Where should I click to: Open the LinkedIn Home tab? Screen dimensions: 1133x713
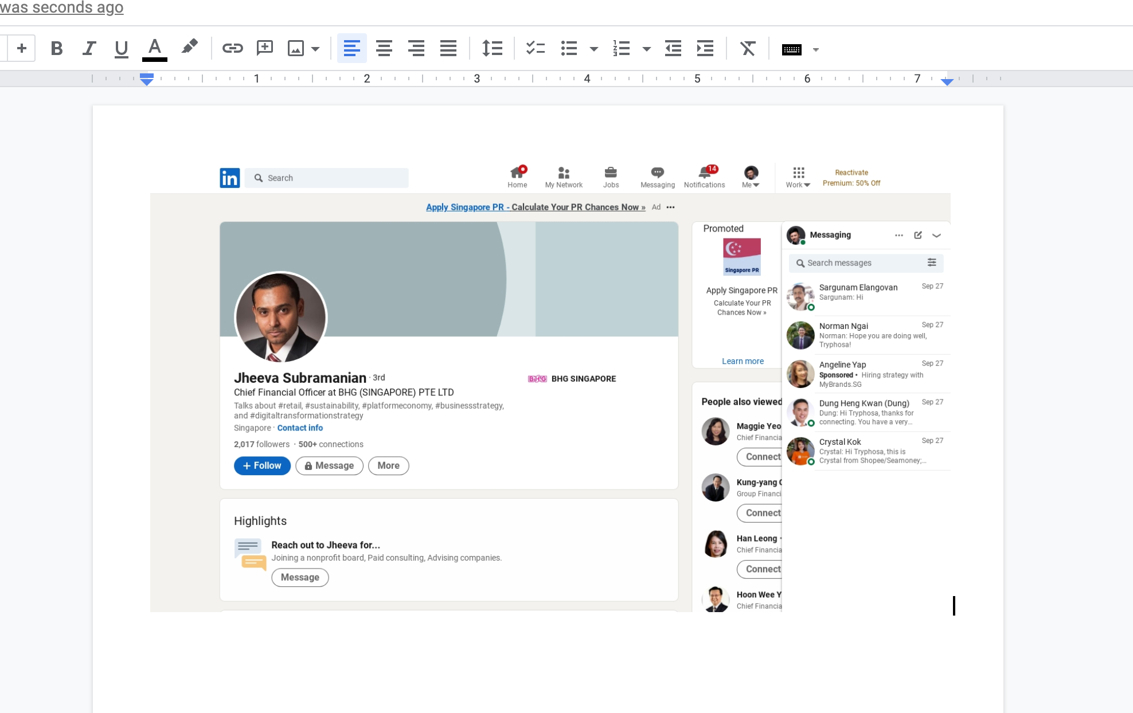[517, 177]
